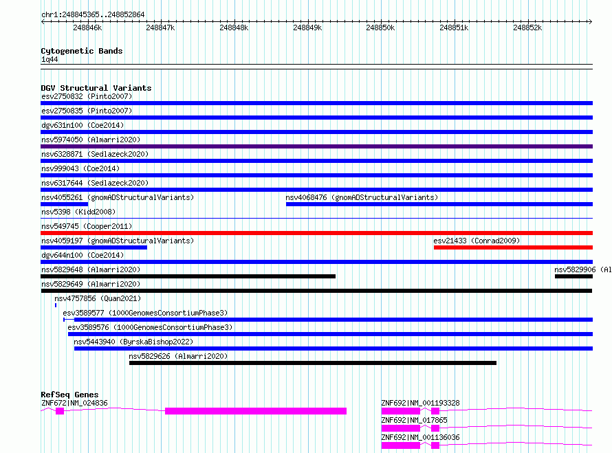The width and height of the screenshot is (612, 453).
Task: Click the DGV Structural Variants track title
Action: [x=96, y=88]
